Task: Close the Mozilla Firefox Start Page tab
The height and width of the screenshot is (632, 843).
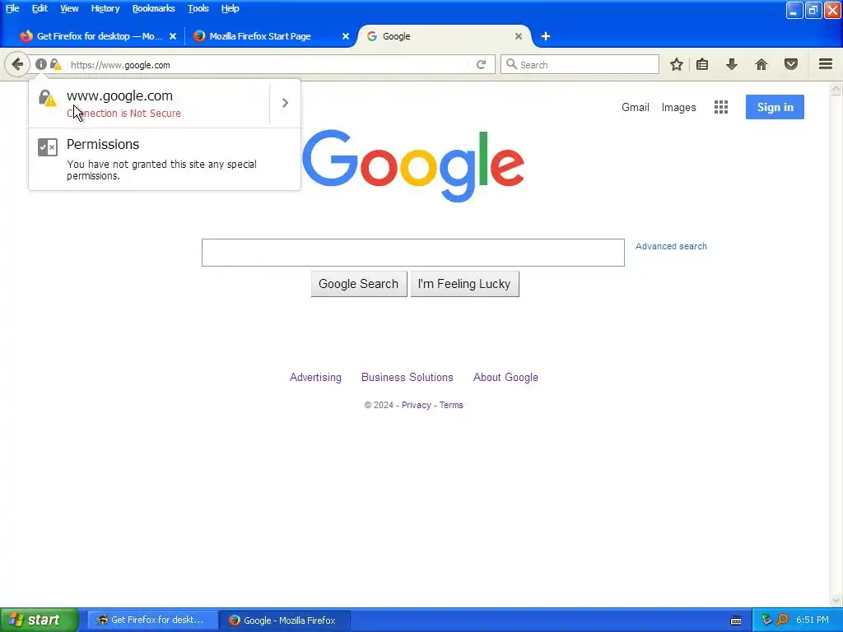Action: (346, 36)
